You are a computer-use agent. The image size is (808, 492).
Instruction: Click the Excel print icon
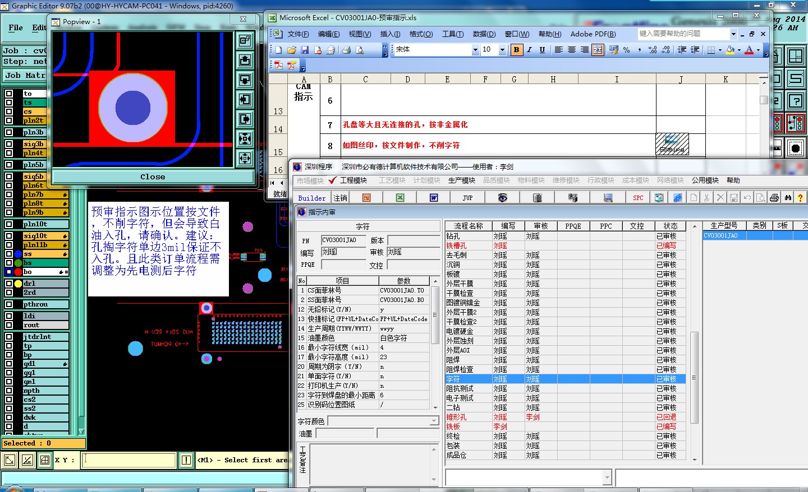coord(347,50)
